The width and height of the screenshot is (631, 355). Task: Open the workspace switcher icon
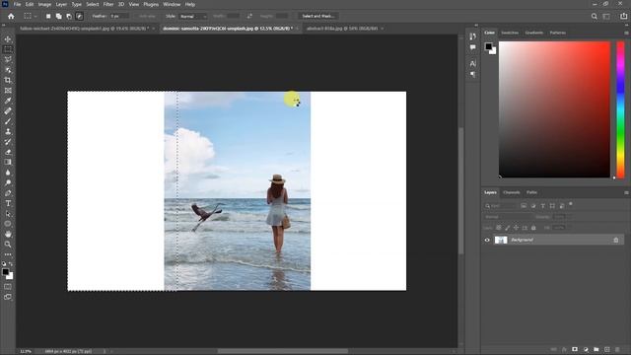pos(606,16)
